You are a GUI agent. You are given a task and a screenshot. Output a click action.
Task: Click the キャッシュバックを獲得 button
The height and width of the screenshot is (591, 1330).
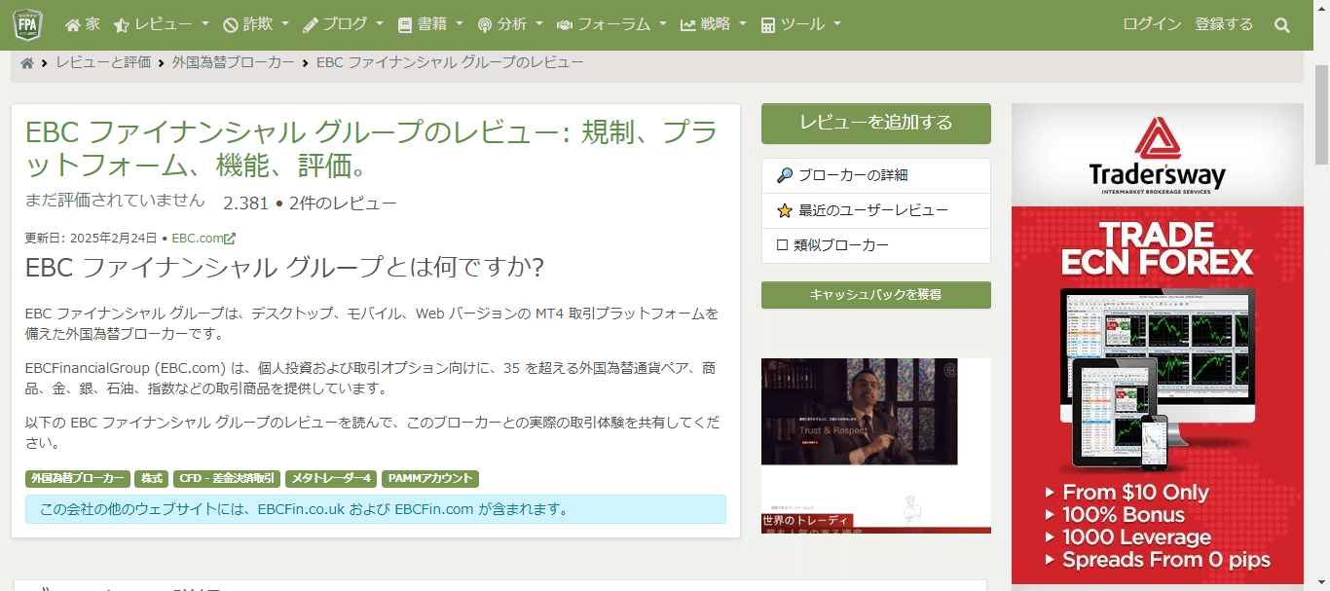(x=875, y=294)
